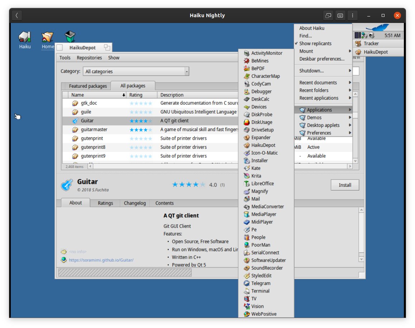Open Icon-O-Matic editor
This screenshot has width=415, height=328.
click(266, 153)
